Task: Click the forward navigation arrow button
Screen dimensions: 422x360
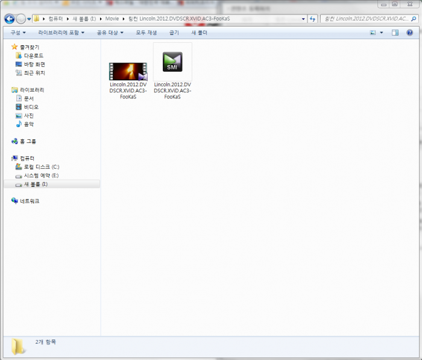Action: pyautogui.click(x=21, y=19)
